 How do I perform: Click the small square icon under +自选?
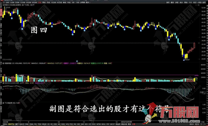coord(198,5)
